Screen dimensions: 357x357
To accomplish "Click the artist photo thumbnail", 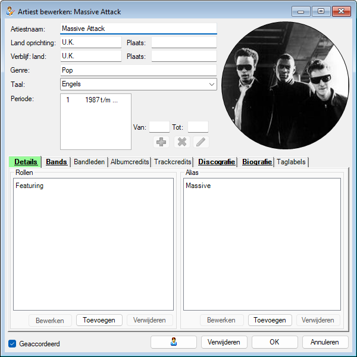I will [284, 85].
